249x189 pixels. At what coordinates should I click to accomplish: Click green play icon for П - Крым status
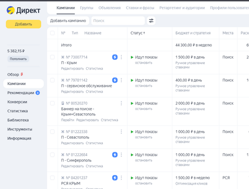tap(132, 57)
